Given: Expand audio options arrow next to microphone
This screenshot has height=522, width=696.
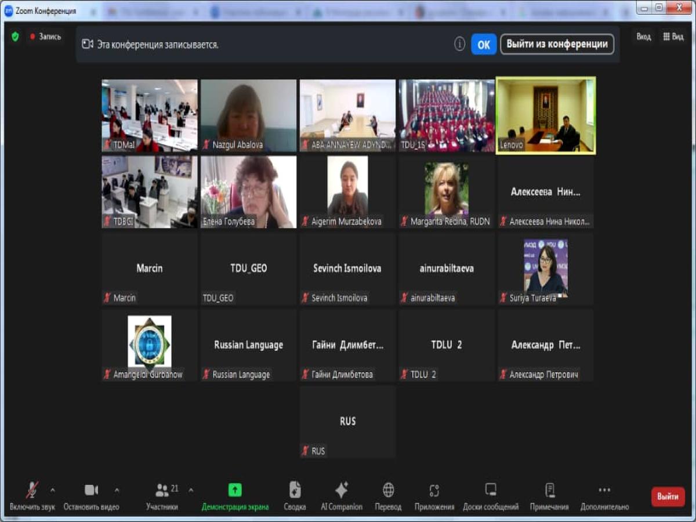Looking at the screenshot, I should coord(53,490).
